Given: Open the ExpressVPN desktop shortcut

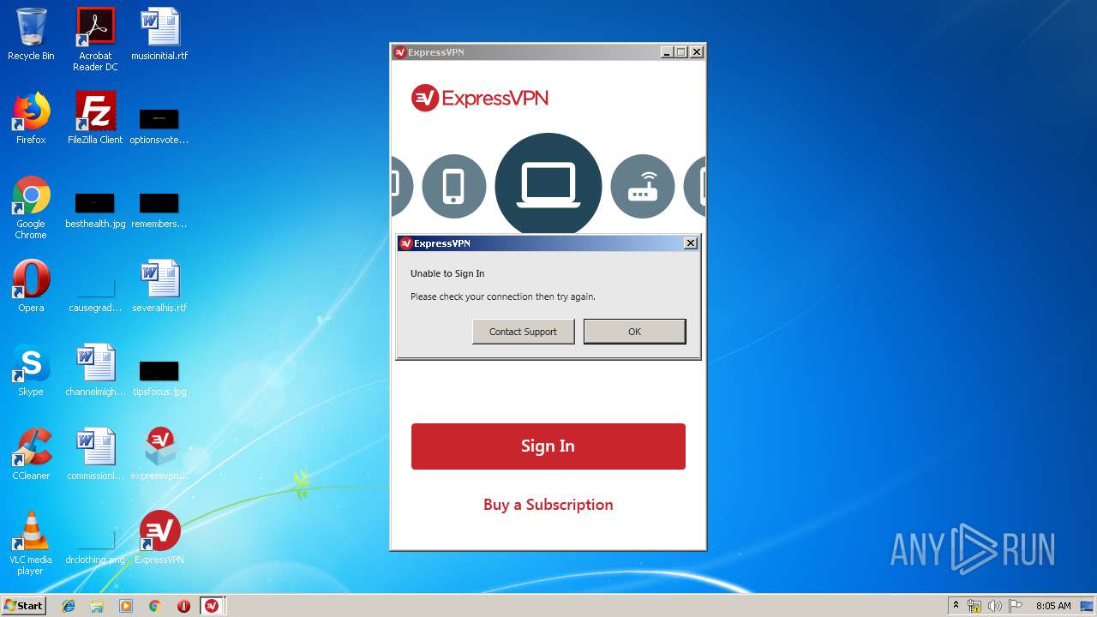Looking at the screenshot, I should tap(159, 538).
